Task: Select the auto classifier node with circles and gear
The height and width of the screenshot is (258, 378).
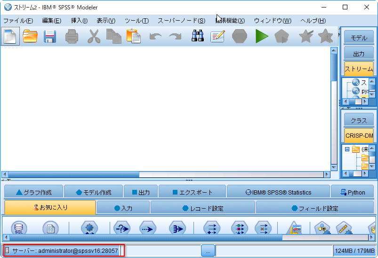Action: click(x=322, y=227)
